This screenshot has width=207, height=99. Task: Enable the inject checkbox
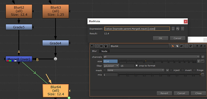[171, 70]
